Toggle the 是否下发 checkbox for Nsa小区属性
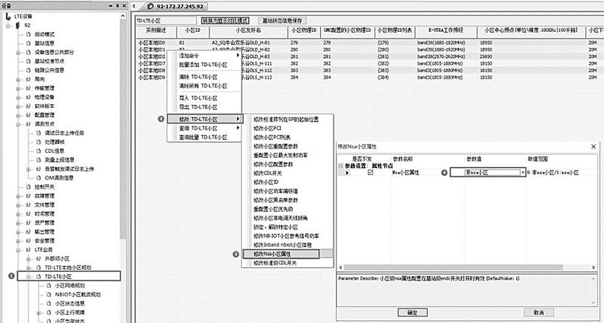 coord(370,173)
